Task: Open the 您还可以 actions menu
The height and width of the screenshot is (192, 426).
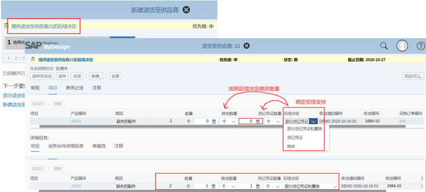Action: click(413, 76)
